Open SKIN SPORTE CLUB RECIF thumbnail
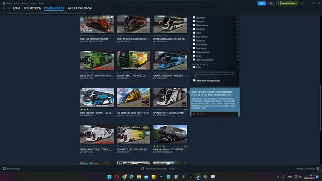The height and width of the screenshot is (181, 322). [134, 24]
